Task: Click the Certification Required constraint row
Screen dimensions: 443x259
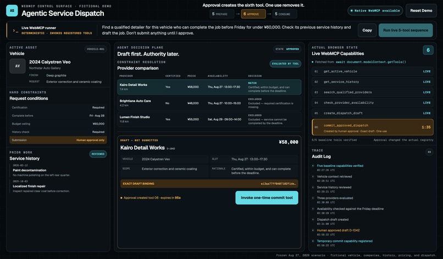Action: [x=58, y=108]
